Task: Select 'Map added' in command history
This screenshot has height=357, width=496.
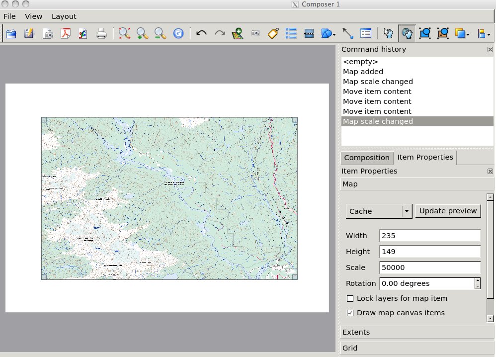Action: [363, 72]
